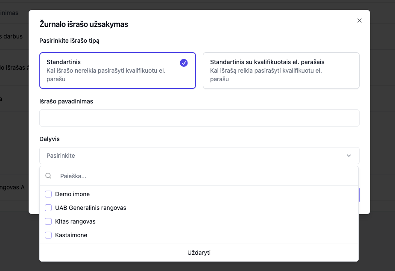The width and height of the screenshot is (395, 271).
Task: Click the magnifier icon beside Paieška
Action: click(49, 176)
